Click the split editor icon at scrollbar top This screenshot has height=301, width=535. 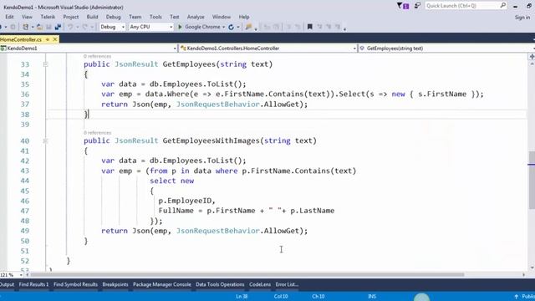coord(532,57)
